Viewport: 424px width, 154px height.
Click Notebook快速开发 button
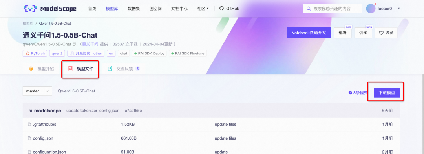tap(309, 33)
